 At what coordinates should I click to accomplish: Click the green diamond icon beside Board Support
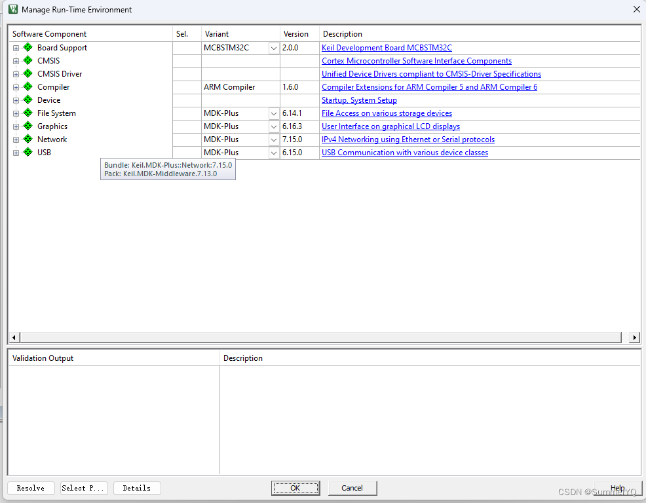click(28, 47)
